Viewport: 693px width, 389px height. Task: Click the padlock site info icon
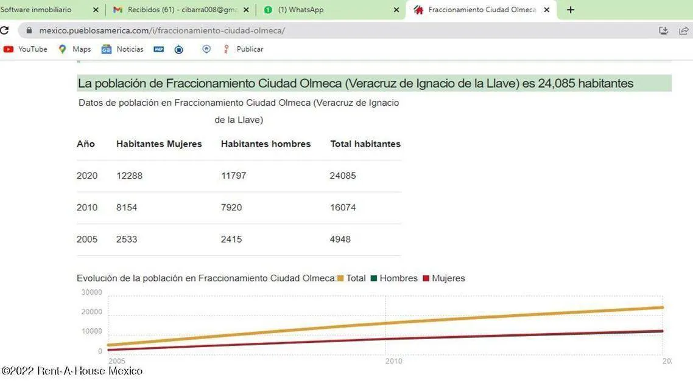coord(29,30)
